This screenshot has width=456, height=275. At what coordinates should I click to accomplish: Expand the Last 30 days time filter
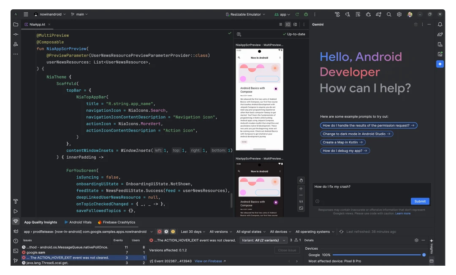[193, 231]
